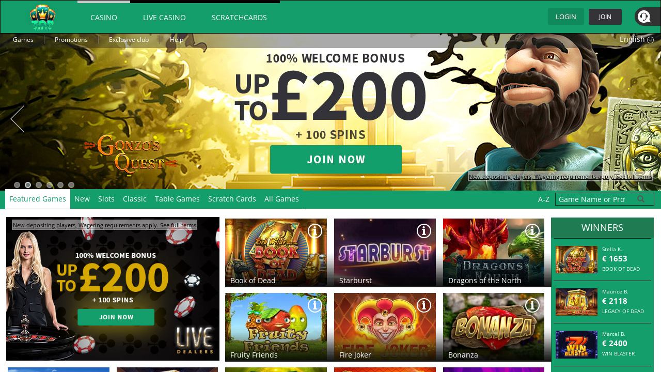
Task: View Fire Joker info icon
Action: (x=424, y=305)
